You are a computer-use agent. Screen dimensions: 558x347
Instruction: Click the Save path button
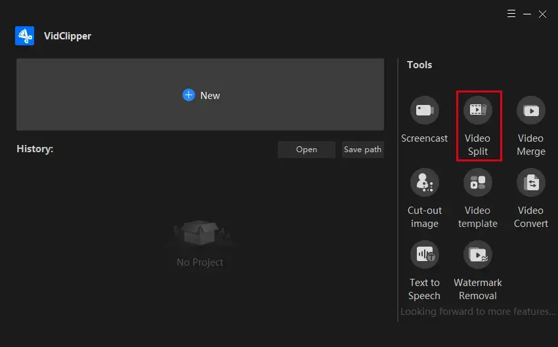click(x=362, y=150)
